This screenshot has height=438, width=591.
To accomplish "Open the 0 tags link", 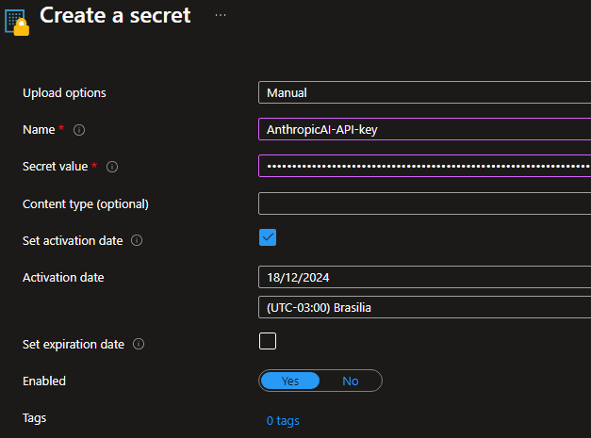I will tap(283, 421).
